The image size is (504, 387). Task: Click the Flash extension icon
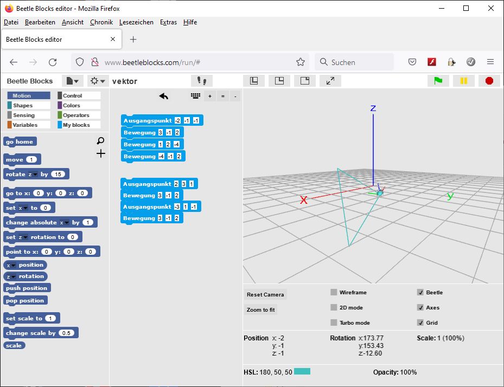click(432, 62)
